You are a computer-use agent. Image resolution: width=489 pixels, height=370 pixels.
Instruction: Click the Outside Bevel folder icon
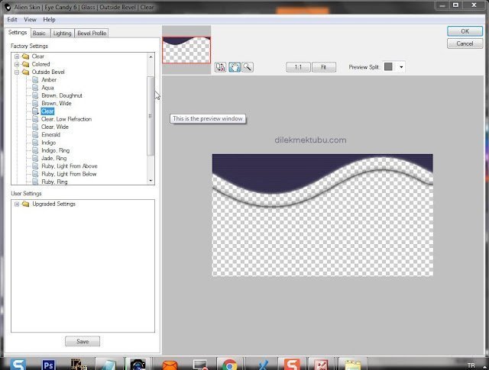25,72
